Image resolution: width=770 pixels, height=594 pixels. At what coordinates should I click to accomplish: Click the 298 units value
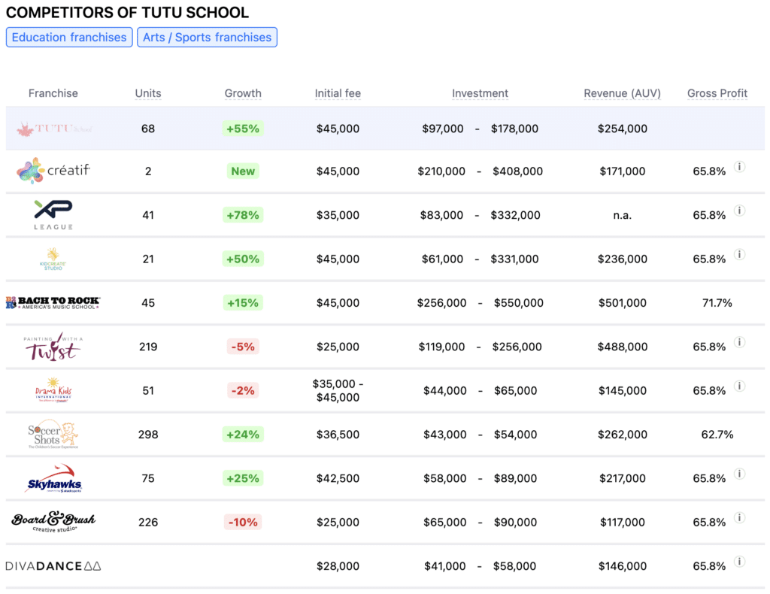[148, 435]
